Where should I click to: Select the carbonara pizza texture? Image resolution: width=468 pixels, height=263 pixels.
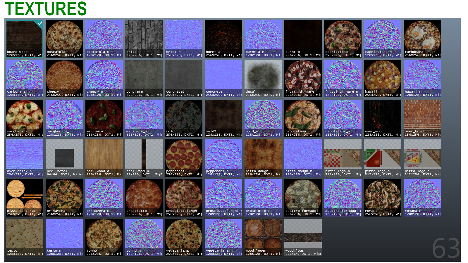point(422,39)
